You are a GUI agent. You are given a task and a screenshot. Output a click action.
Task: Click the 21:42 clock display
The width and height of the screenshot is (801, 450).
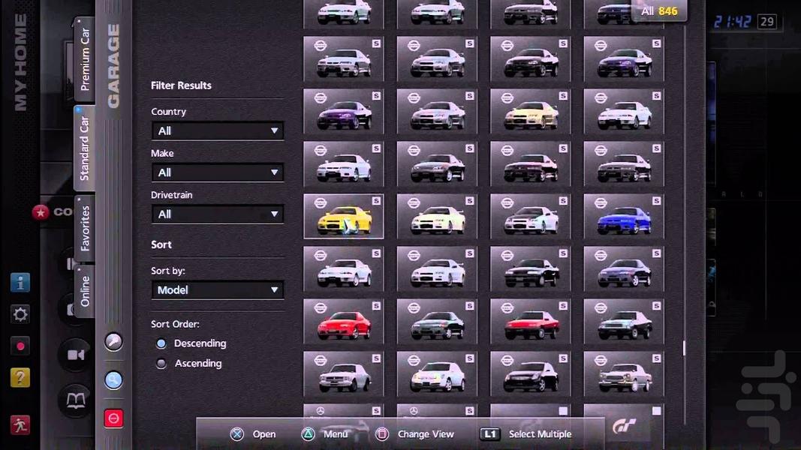(x=732, y=22)
